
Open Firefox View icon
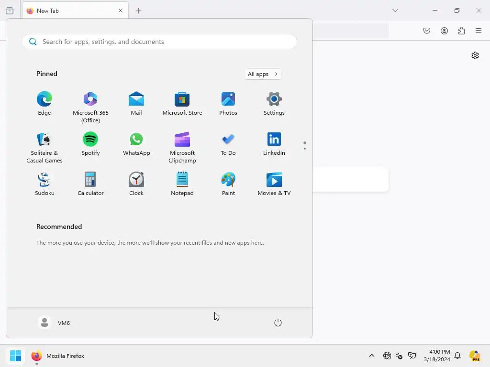pos(10,11)
